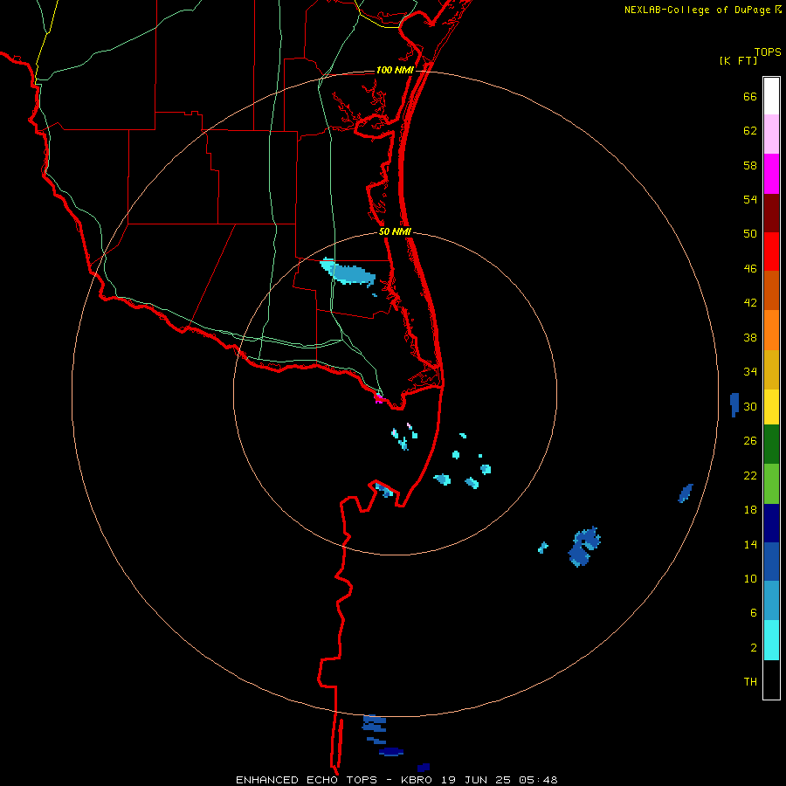Click the '34' scale label

750,371
